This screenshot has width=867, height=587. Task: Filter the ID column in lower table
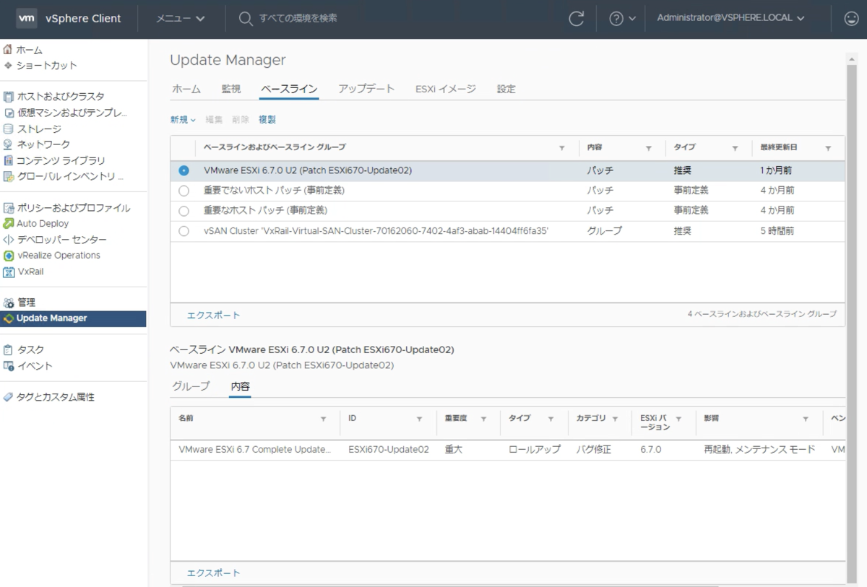[x=419, y=419]
